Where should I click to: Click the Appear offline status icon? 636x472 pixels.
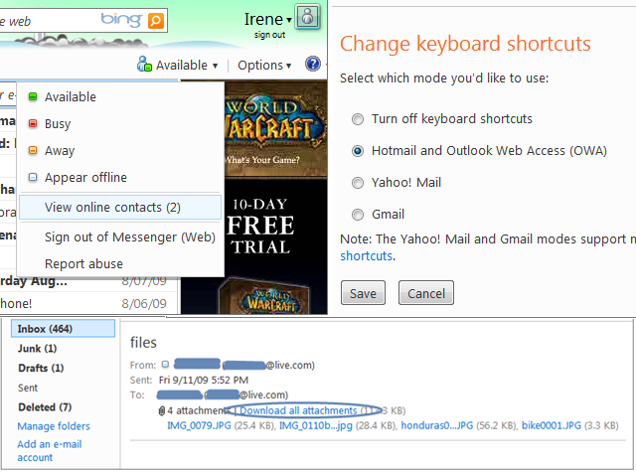33,177
